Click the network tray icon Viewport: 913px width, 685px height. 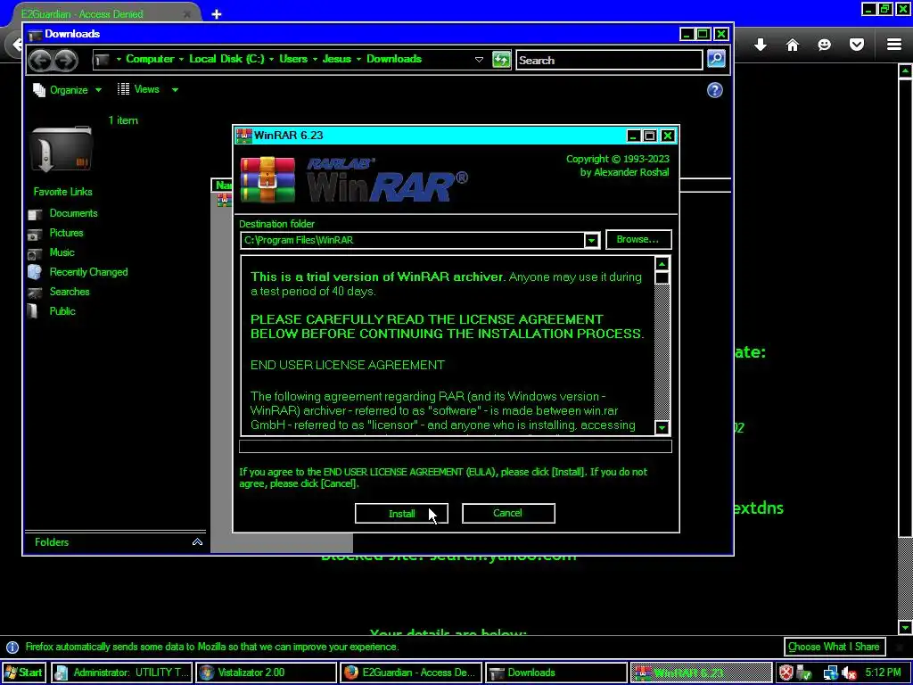(830, 673)
